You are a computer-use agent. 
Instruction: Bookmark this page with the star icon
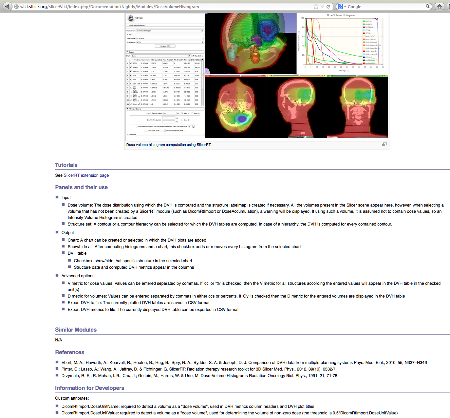316,7
